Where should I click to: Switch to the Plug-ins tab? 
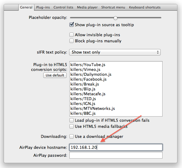(43, 7)
